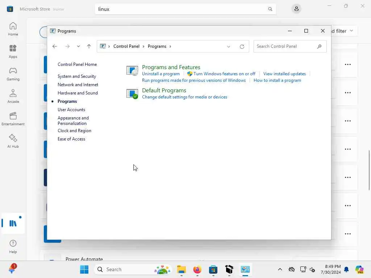Open Hardware and Sound category
371x278 pixels.
pyautogui.click(x=78, y=93)
